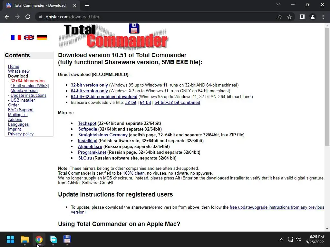The image size is (330, 247).
Task: Open Privacy policy page
Action: point(21,134)
